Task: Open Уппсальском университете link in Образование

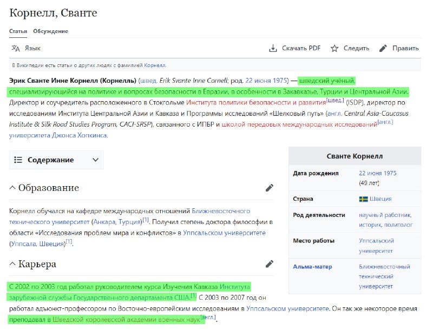Action: coord(224,233)
